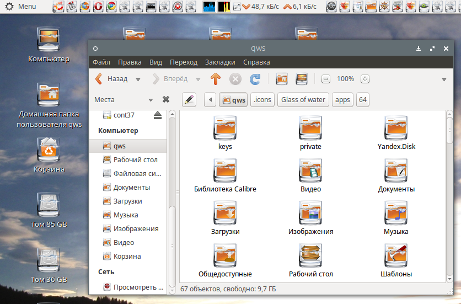Image resolution: width=461 pixels, height=304 pixels.
Task: Open the Переход menu
Action: click(x=184, y=62)
